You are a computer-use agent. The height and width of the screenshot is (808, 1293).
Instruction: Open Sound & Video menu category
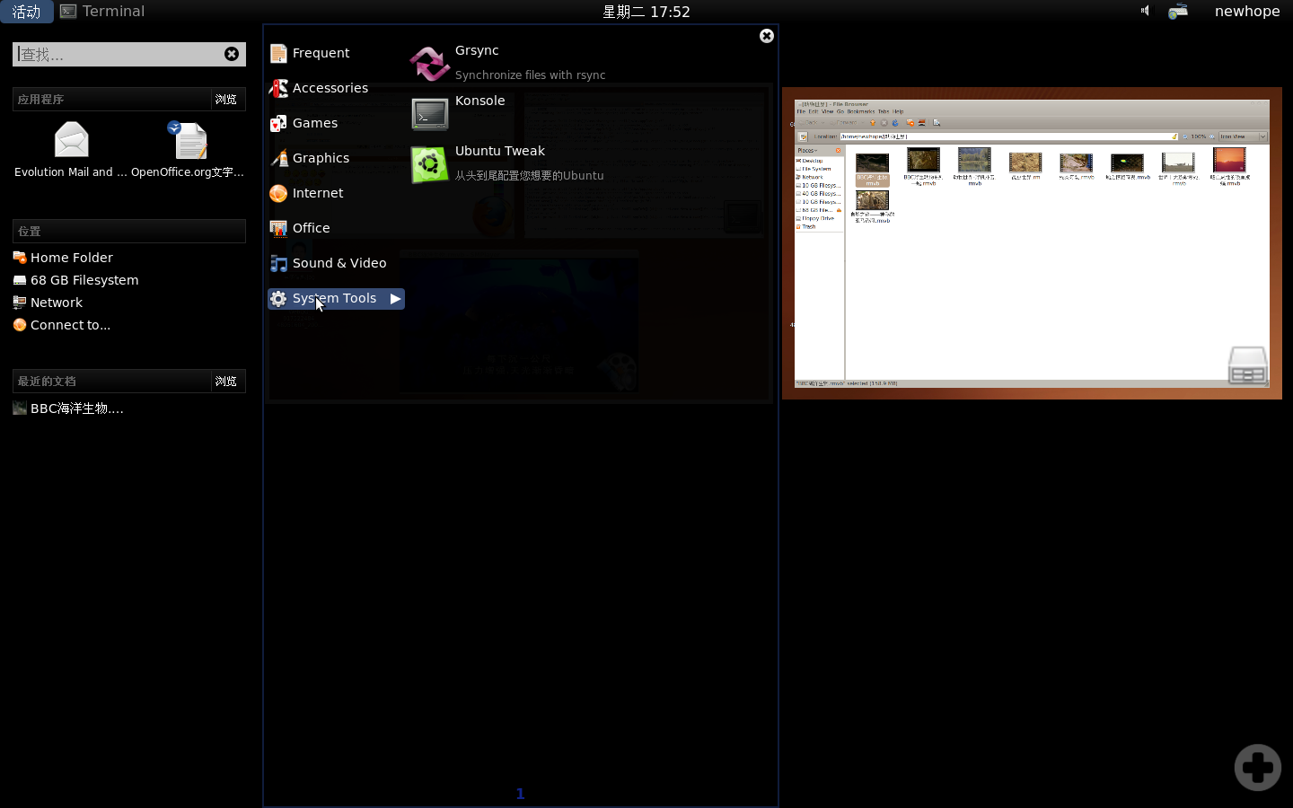pos(339,263)
